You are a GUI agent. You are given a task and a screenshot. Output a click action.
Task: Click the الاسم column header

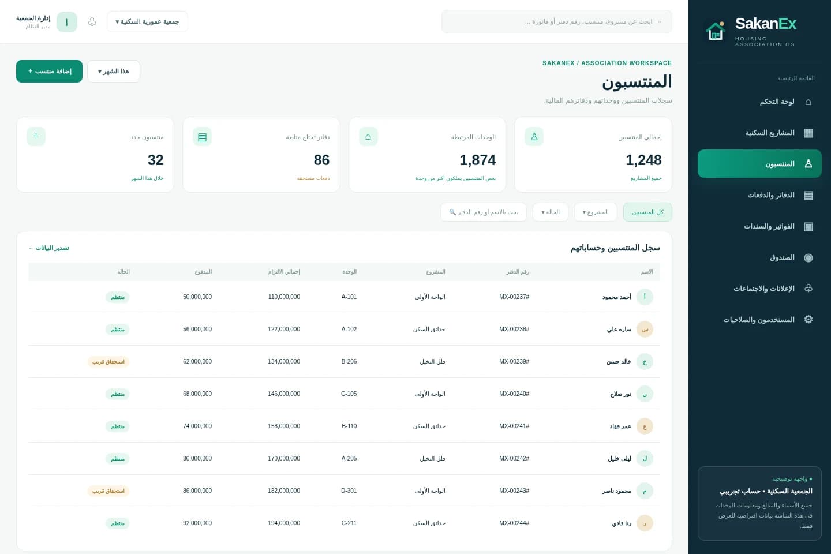point(647,272)
